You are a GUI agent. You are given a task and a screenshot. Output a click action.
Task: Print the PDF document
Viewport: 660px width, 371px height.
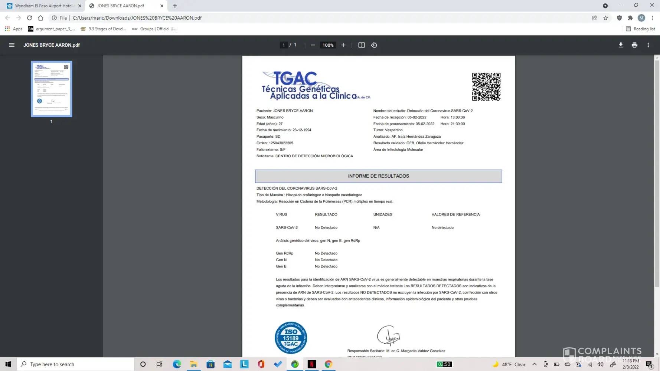click(634, 45)
